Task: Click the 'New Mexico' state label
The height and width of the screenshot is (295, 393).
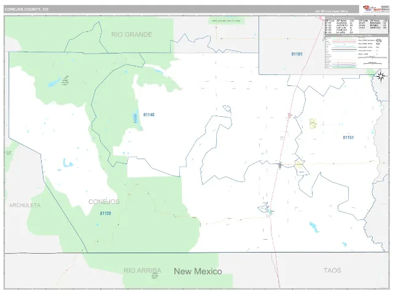Action: [x=198, y=271]
